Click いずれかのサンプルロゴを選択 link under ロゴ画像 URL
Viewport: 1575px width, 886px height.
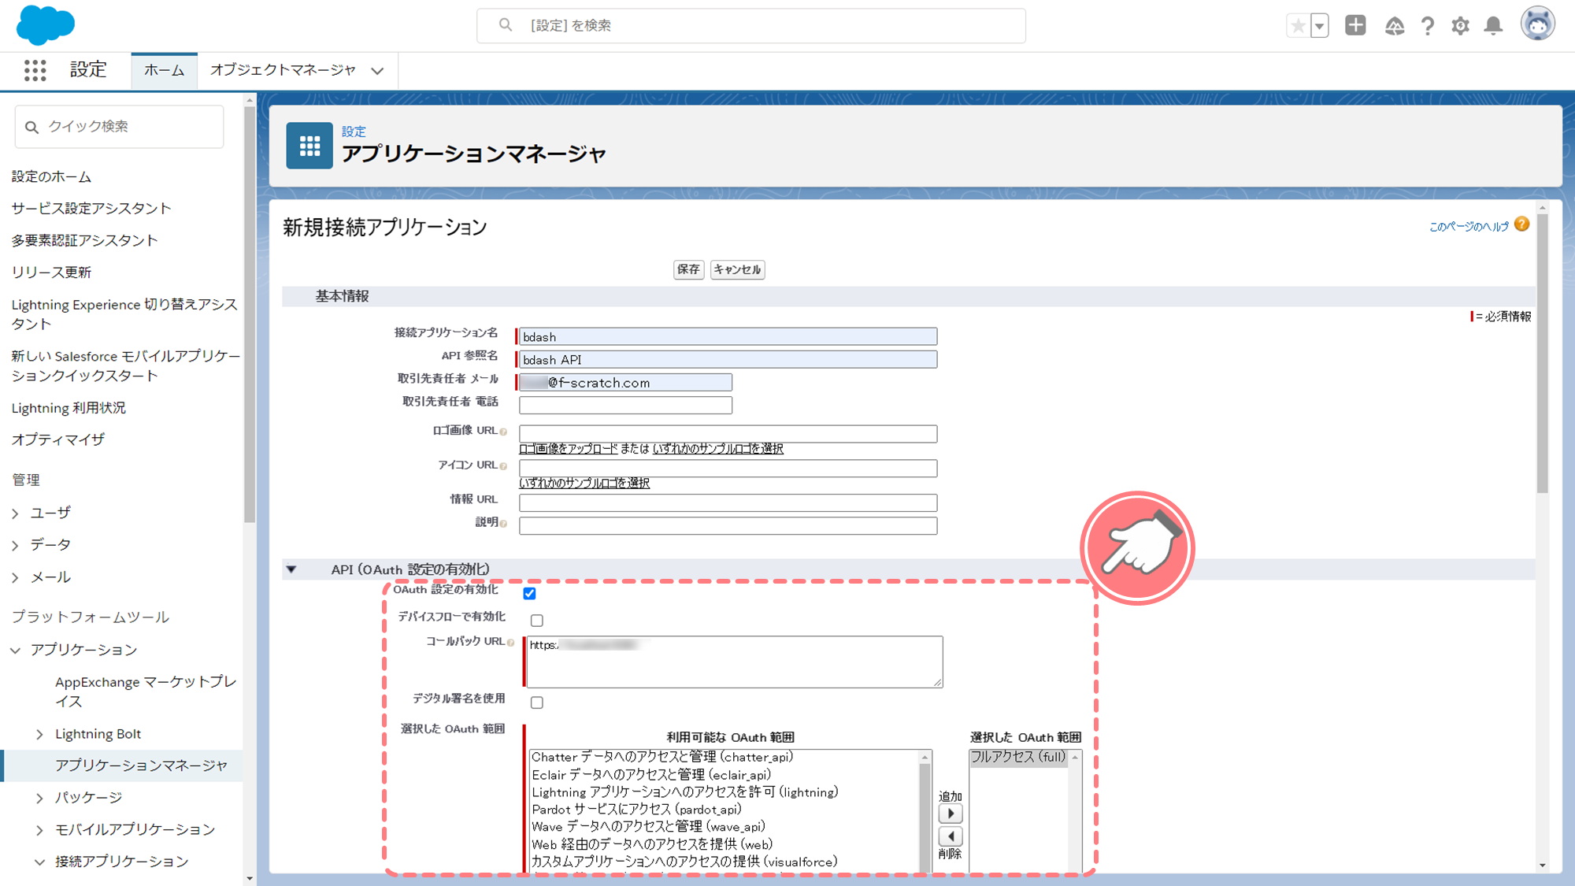pos(717,449)
